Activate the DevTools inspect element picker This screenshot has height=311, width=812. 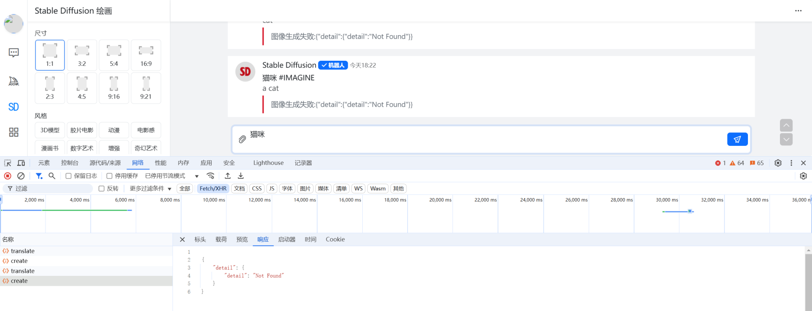tap(8, 163)
